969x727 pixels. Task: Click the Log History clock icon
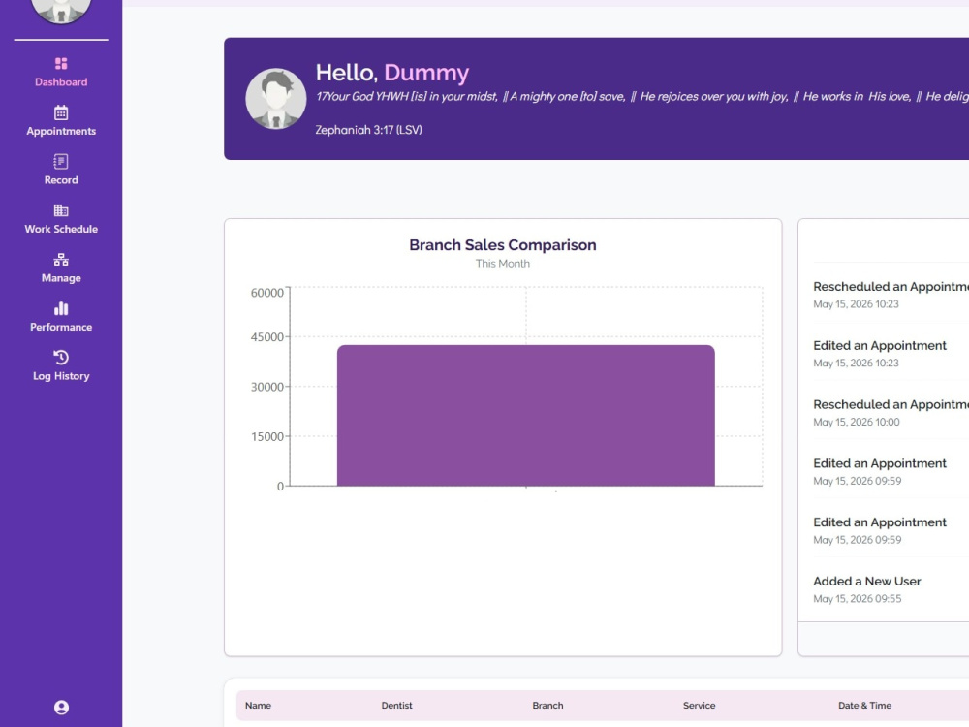coord(60,358)
